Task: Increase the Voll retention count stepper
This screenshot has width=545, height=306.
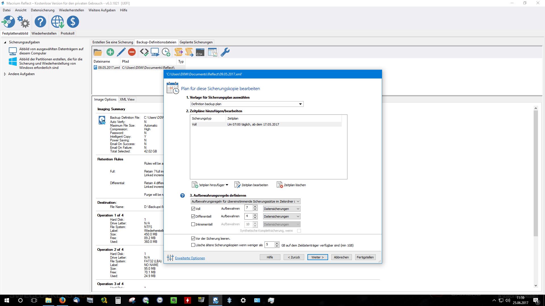Action: coord(255,207)
